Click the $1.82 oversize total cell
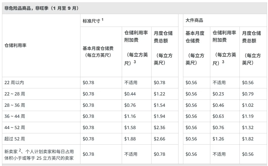The width and height of the screenshot is (268, 166). [x=248, y=139]
